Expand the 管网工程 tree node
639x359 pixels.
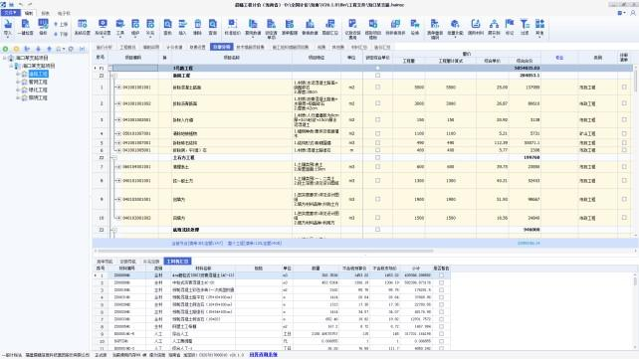[18, 82]
